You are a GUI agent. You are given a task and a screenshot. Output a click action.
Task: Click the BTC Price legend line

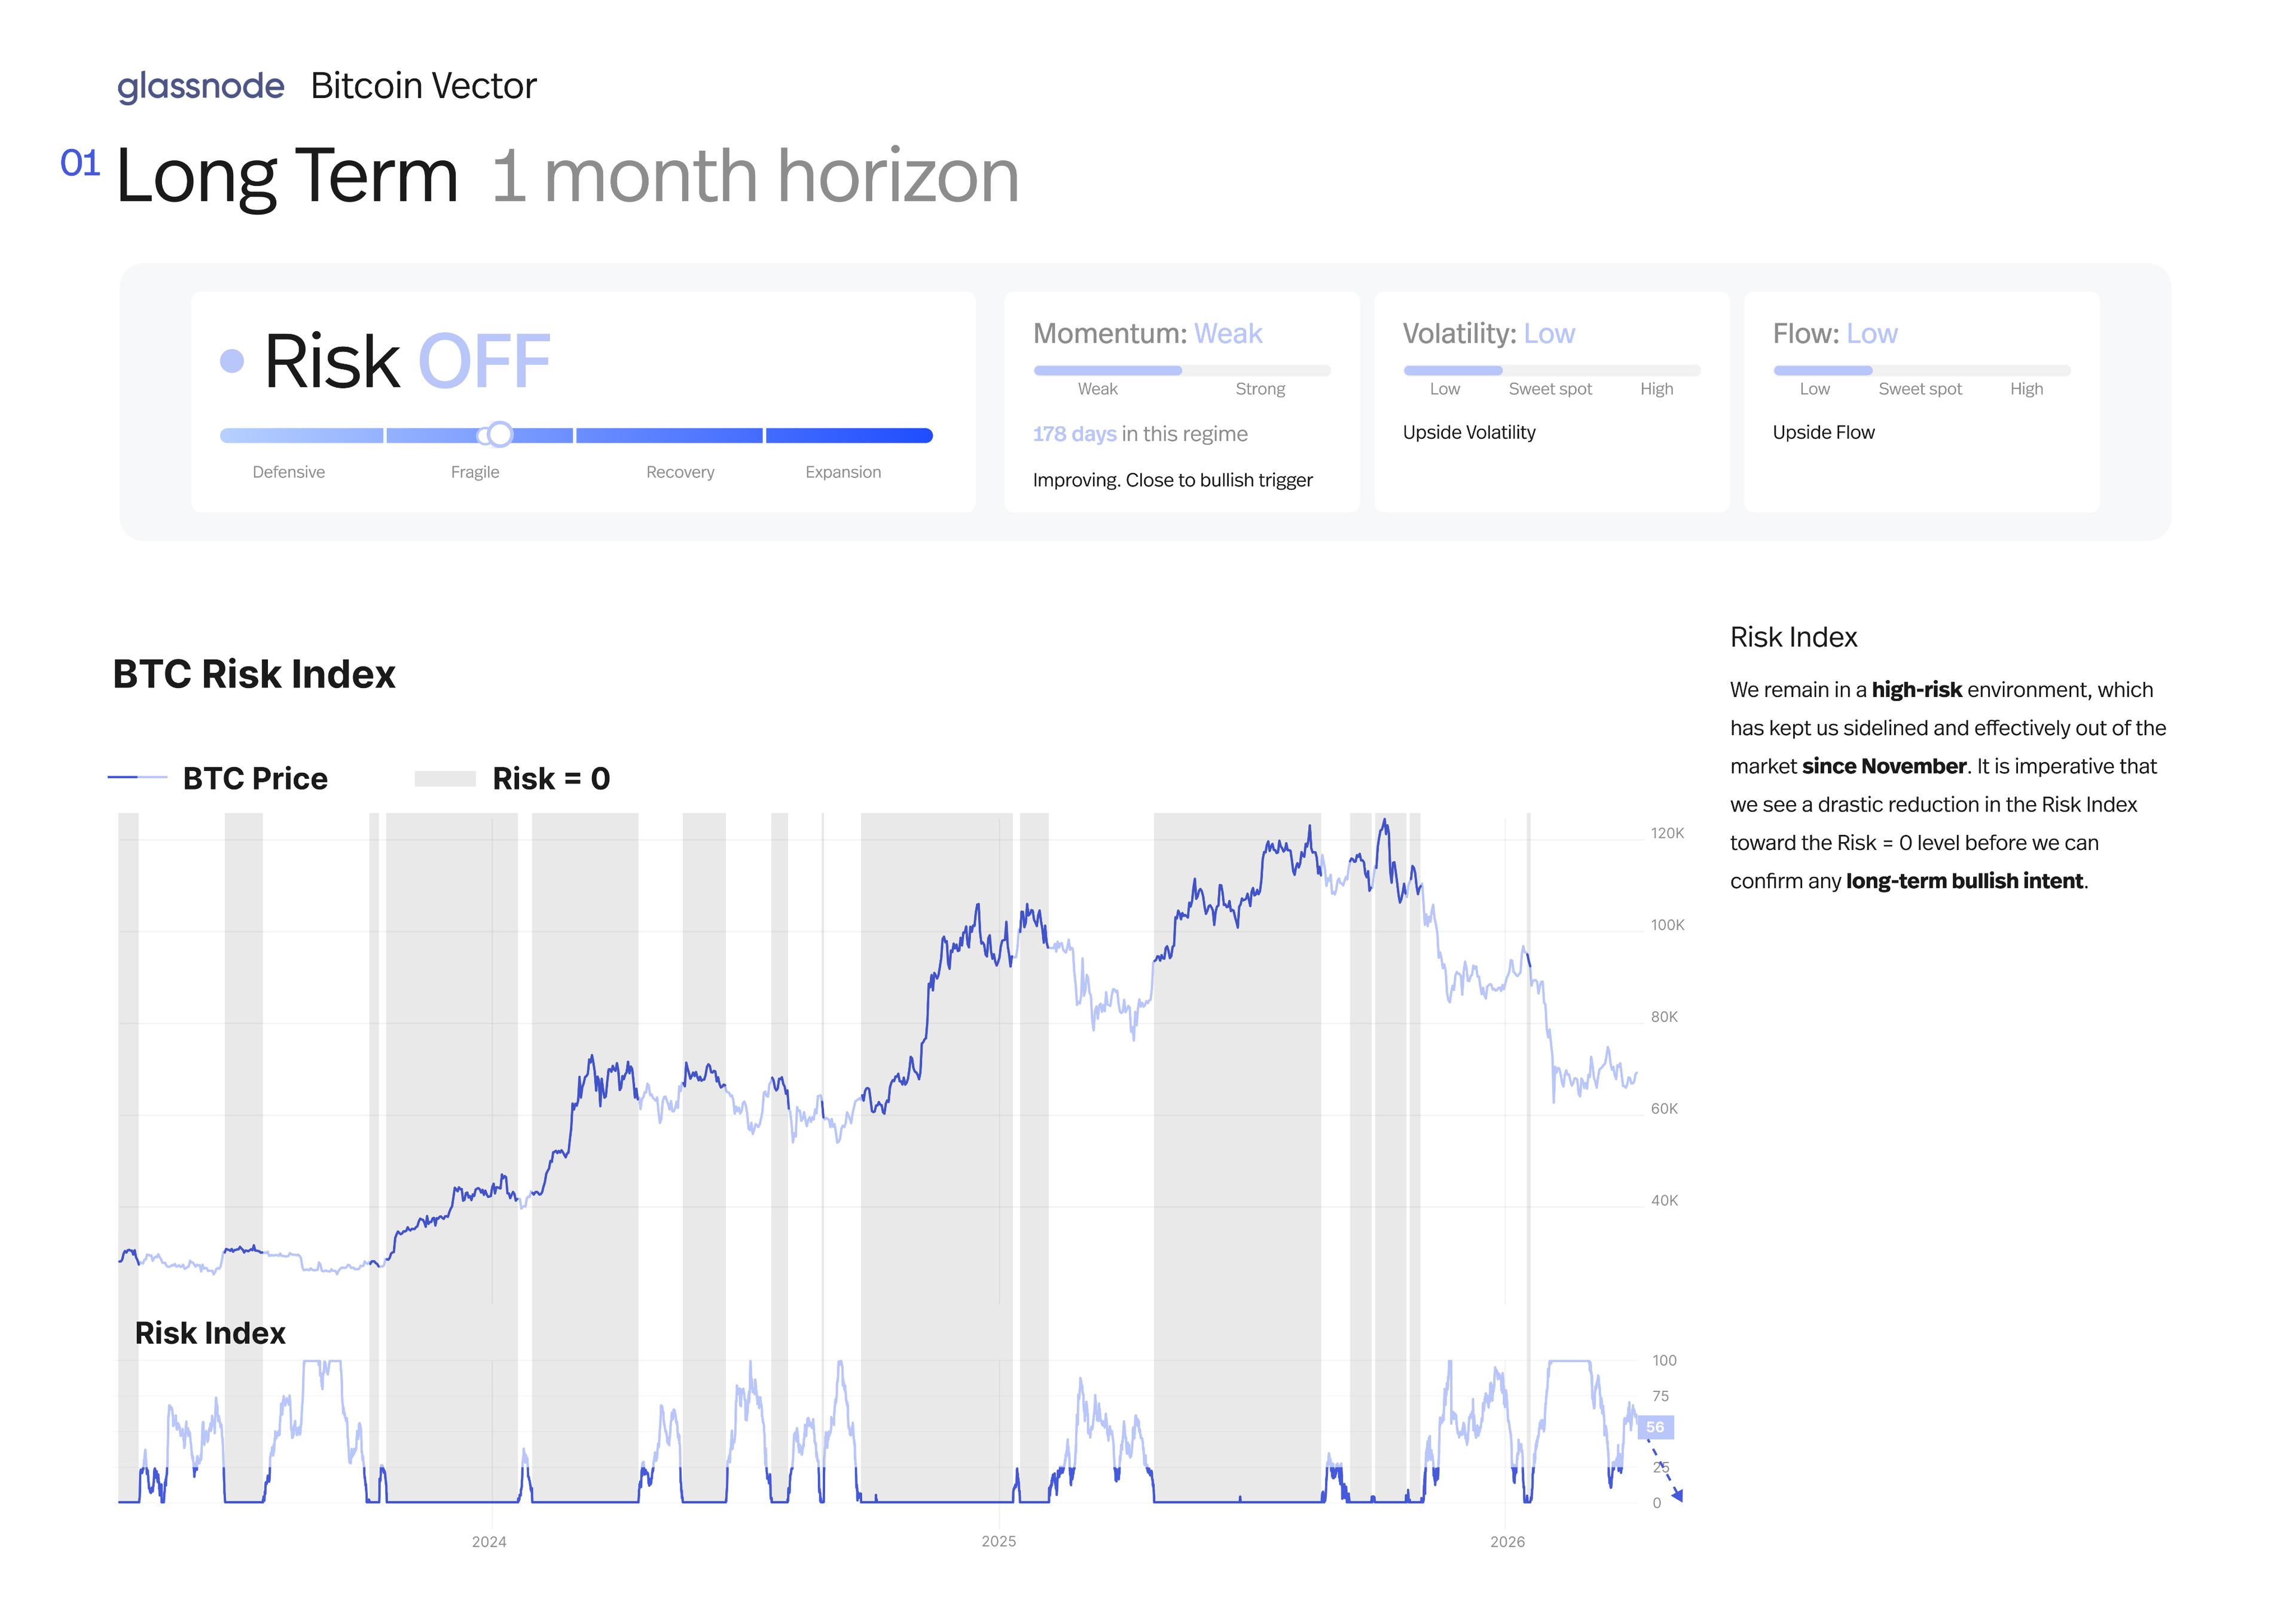[137, 778]
